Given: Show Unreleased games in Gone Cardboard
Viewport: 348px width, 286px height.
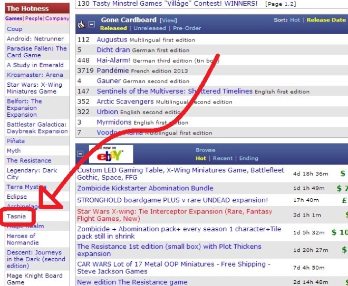Looking at the screenshot, I should tap(149, 28).
